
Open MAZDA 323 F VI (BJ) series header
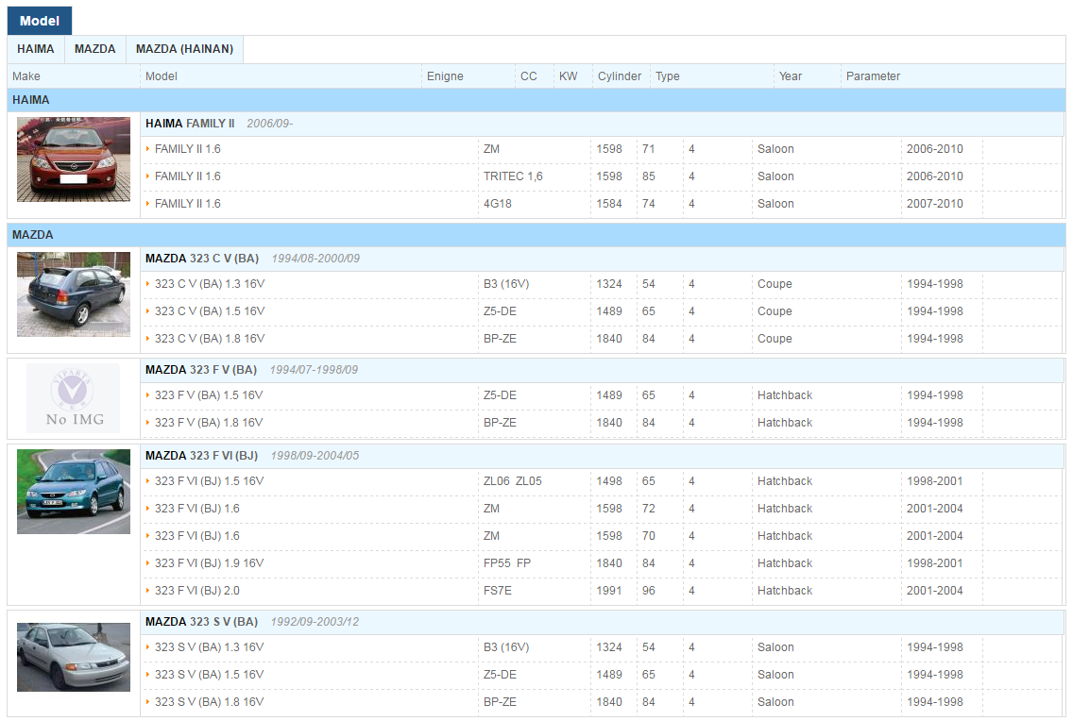pyautogui.click(x=202, y=456)
